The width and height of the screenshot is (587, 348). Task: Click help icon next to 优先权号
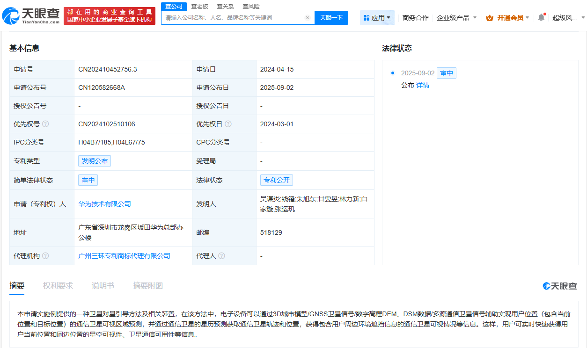[x=45, y=124]
